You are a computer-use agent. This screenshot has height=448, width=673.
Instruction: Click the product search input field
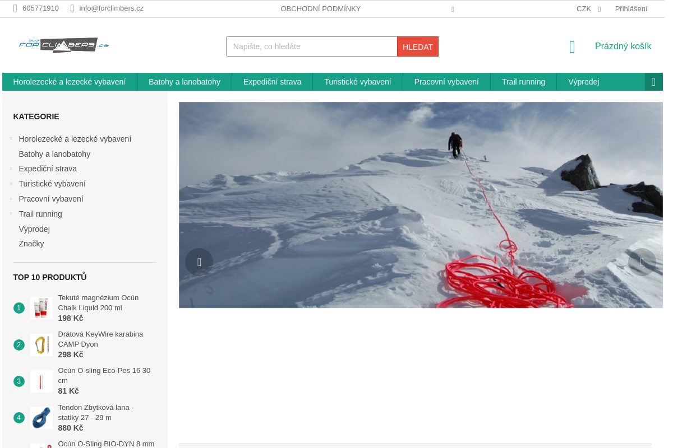click(311, 46)
